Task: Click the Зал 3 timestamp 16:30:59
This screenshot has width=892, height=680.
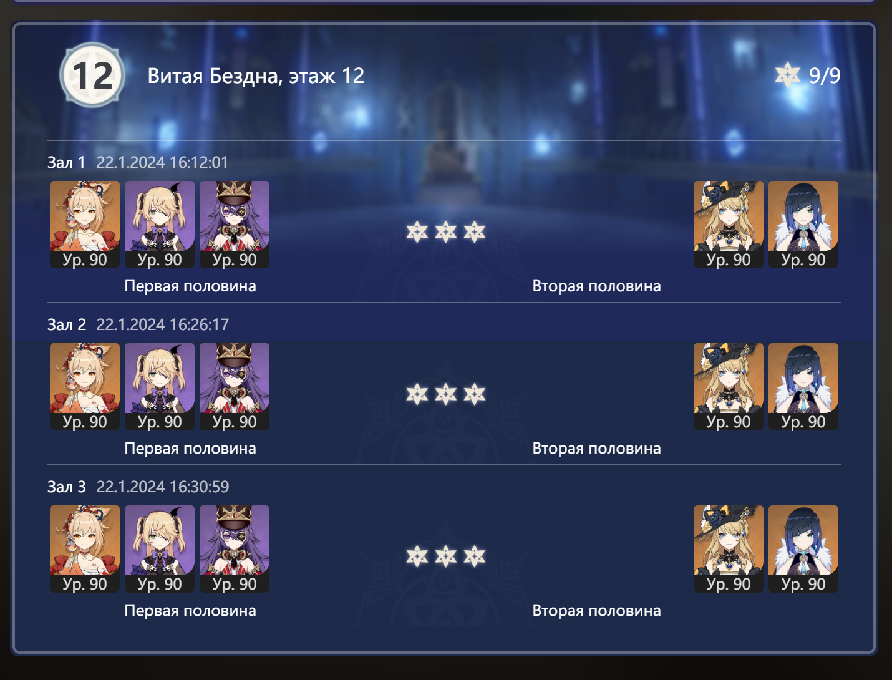Action: 163,487
